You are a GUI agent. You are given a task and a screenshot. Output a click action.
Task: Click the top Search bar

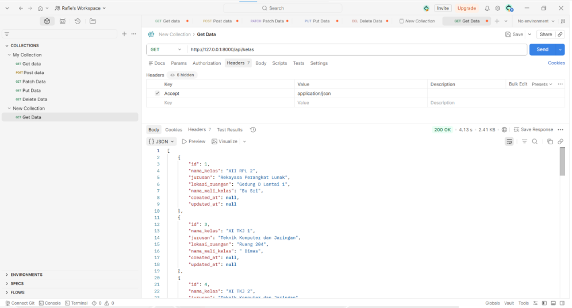[x=283, y=8]
